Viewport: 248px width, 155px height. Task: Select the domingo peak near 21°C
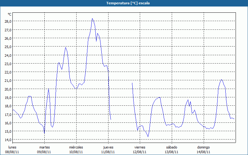[x=221, y=80]
